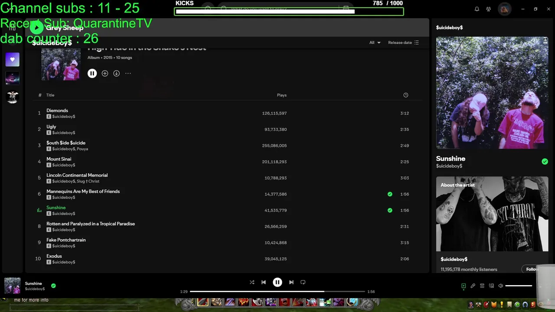
Task: Open the profile avatar menu
Action: (504, 9)
